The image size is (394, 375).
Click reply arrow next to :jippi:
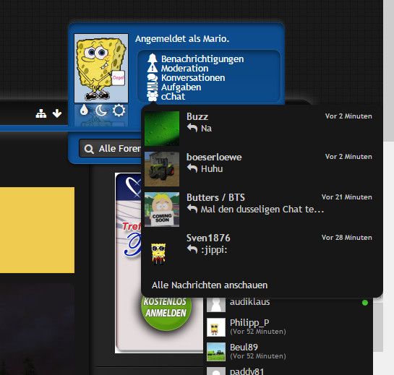click(192, 249)
